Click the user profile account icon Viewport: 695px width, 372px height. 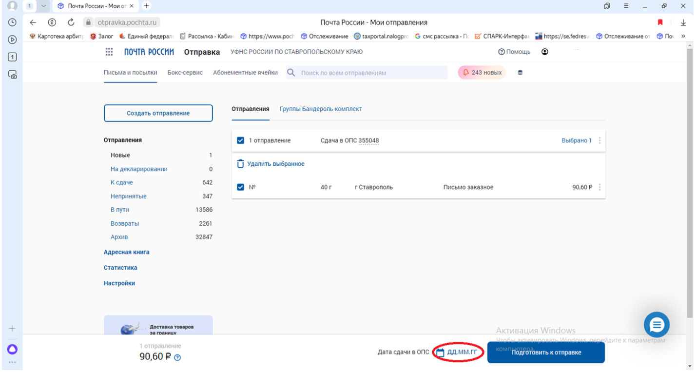coord(545,52)
